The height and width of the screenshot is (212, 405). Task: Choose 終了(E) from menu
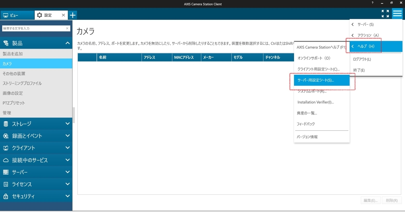tap(376, 70)
